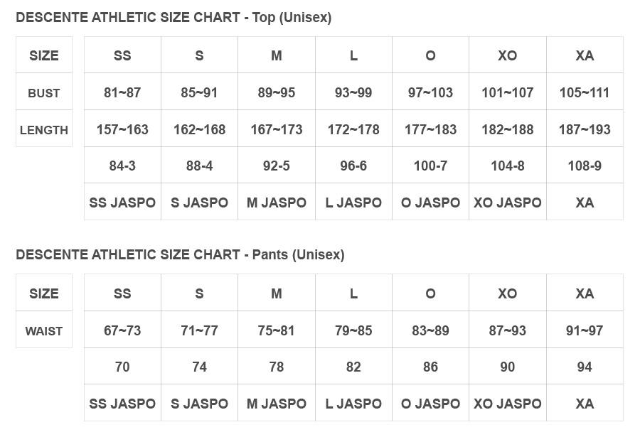Screen dimensions: 640x432
Task: Click waist value 67~73 for SS
Action: coord(122,330)
